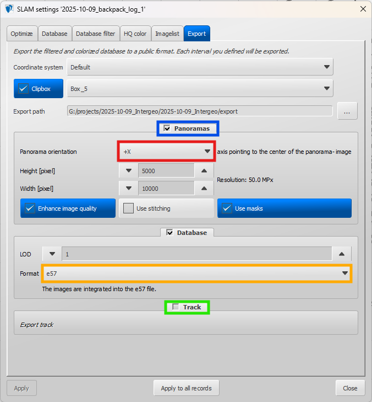Click the decrease arrow for Height pixel
Image resolution: width=372 pixels, height=402 pixels.
(128, 171)
